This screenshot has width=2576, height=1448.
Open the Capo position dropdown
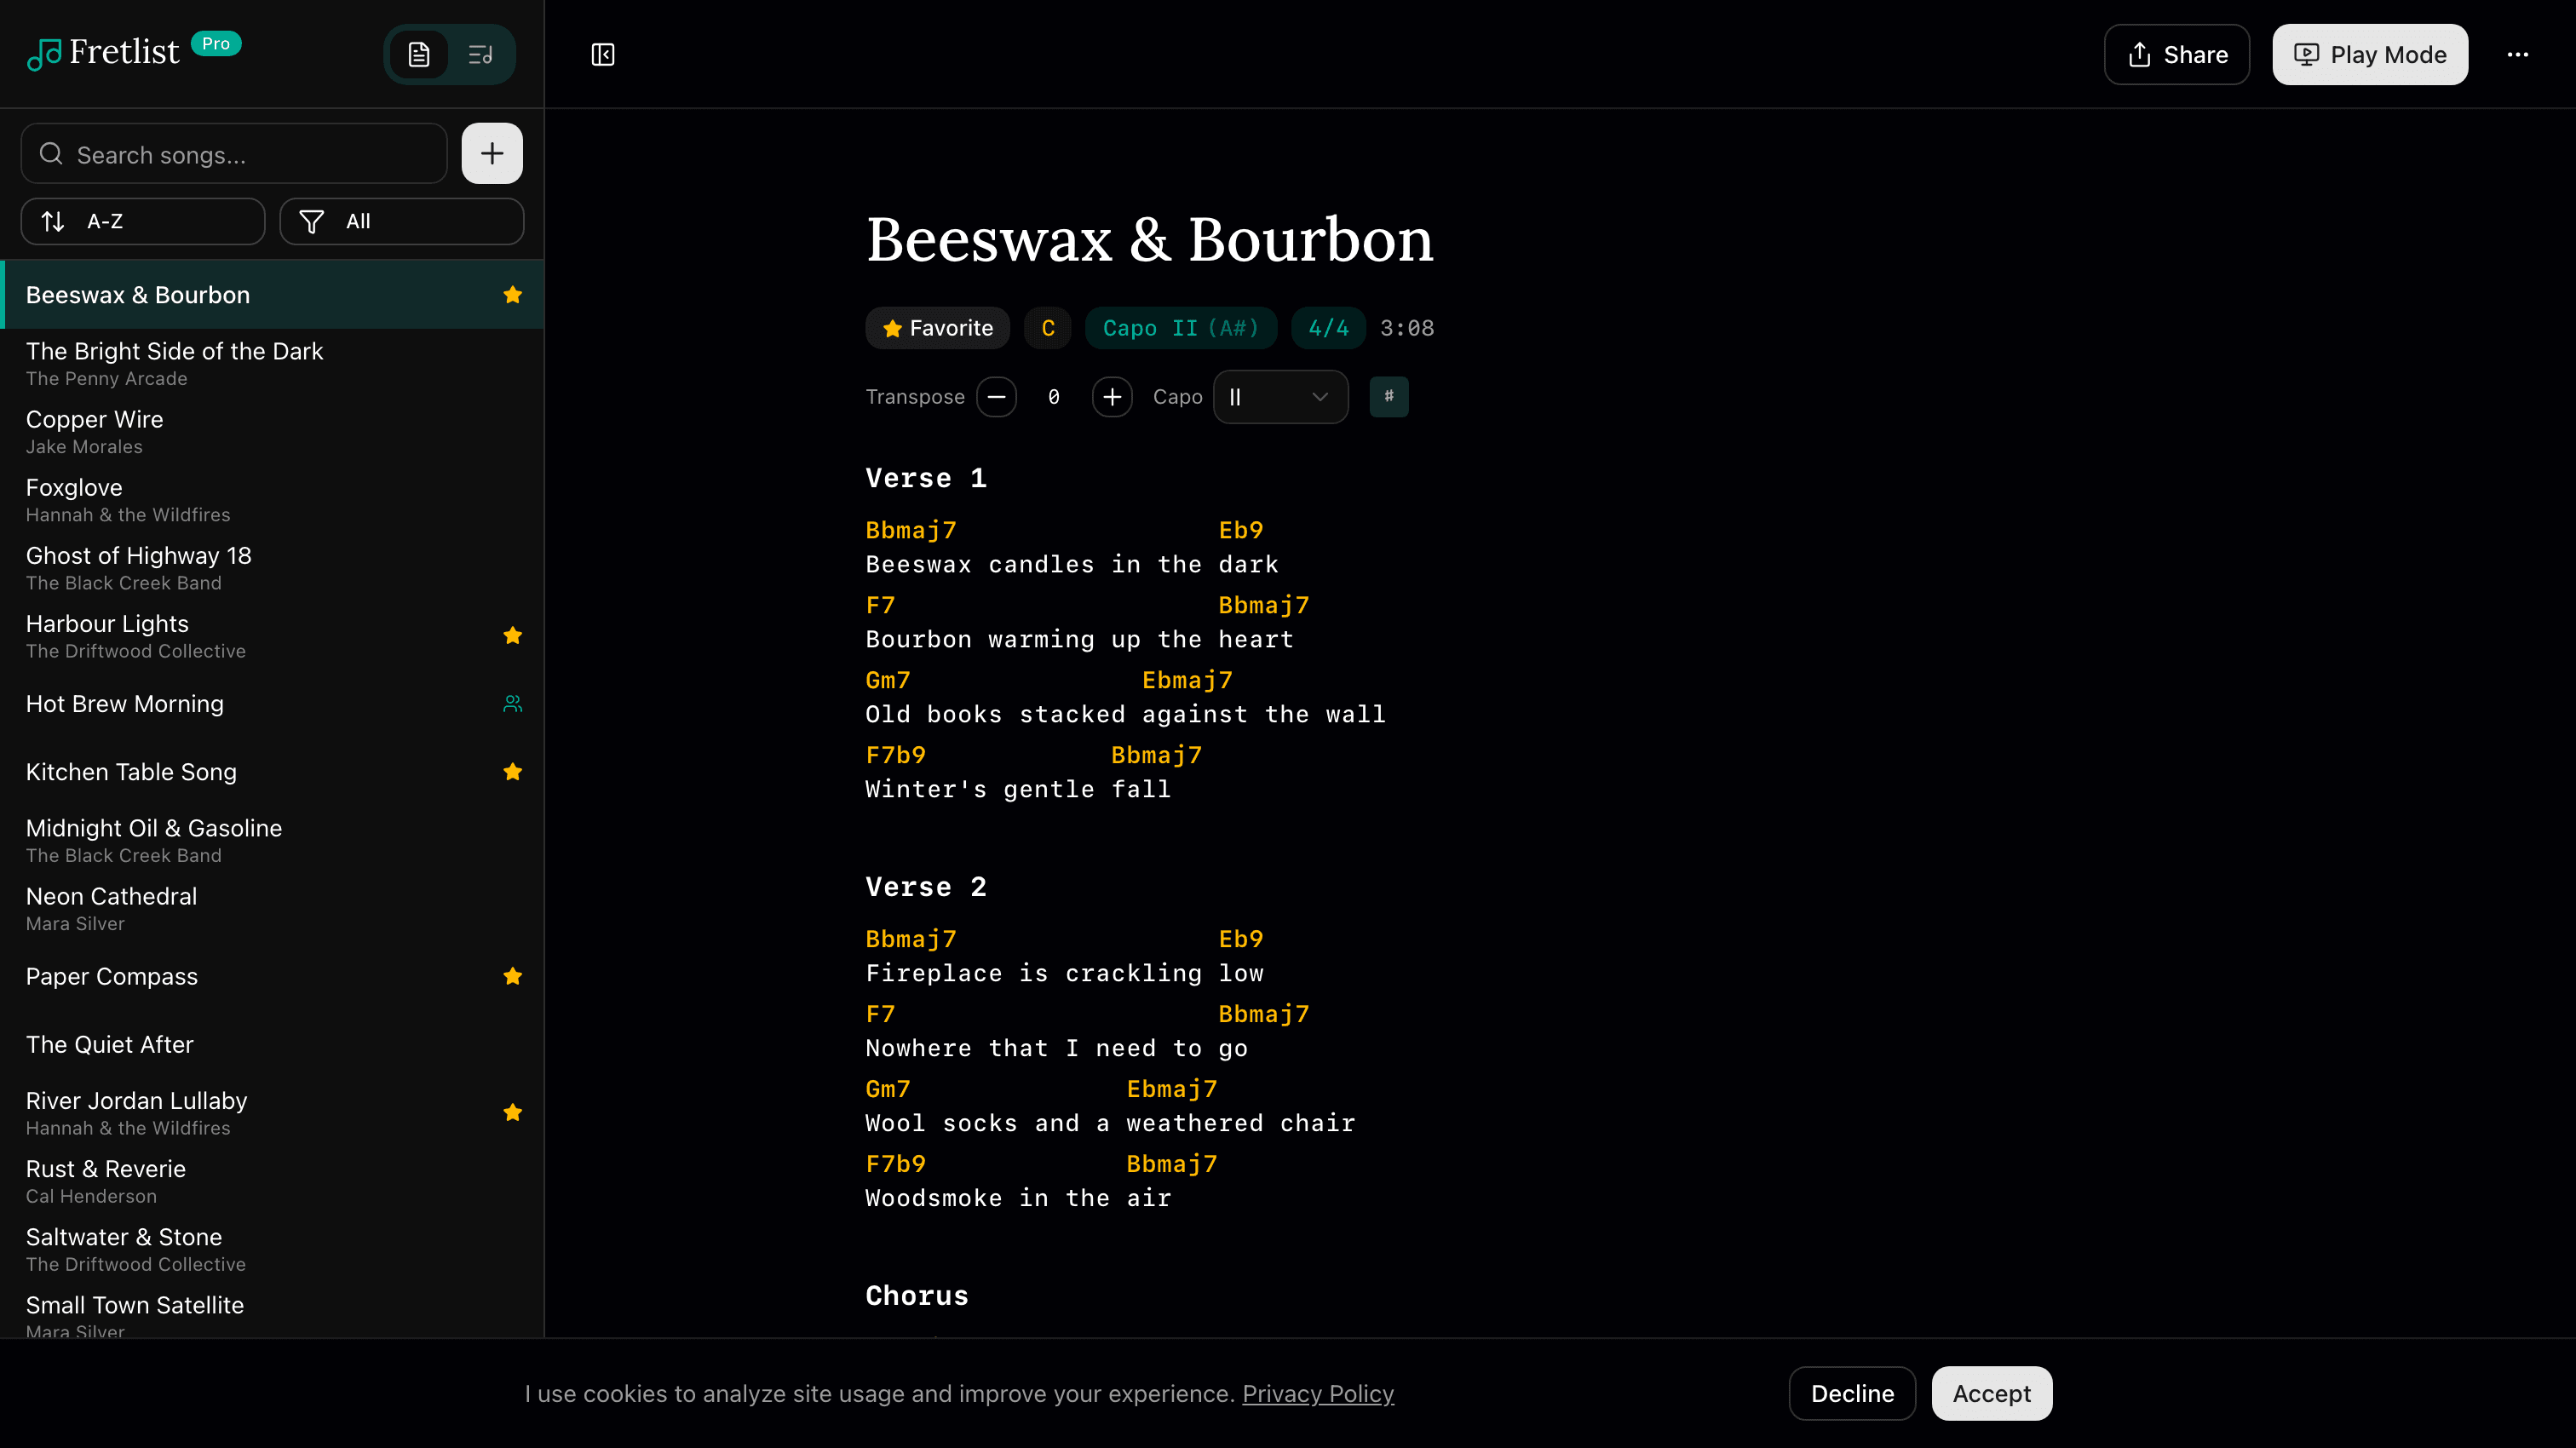[x=1280, y=396]
